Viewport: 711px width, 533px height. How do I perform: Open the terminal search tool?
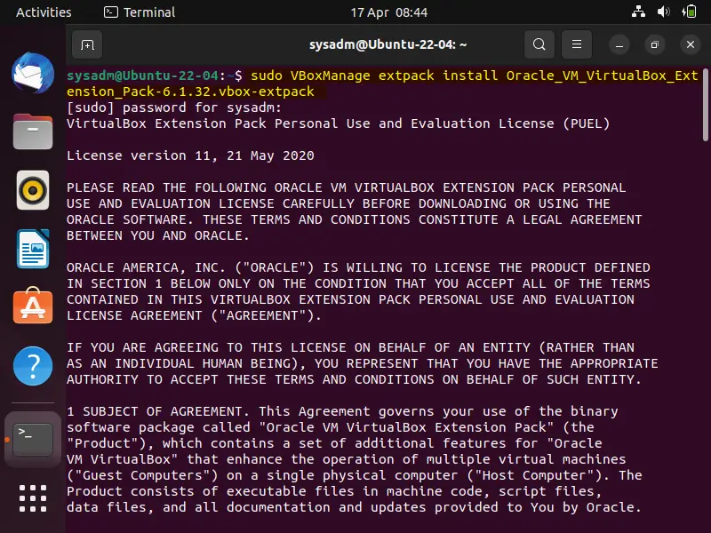[539, 44]
